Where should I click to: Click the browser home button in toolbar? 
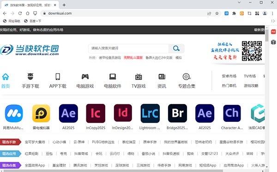pyautogui.click(x=28, y=13)
